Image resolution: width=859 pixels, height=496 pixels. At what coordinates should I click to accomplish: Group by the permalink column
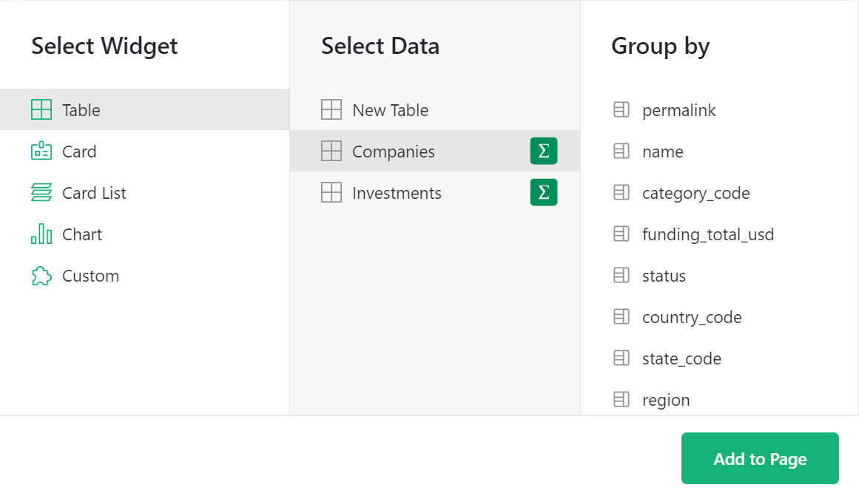(678, 110)
